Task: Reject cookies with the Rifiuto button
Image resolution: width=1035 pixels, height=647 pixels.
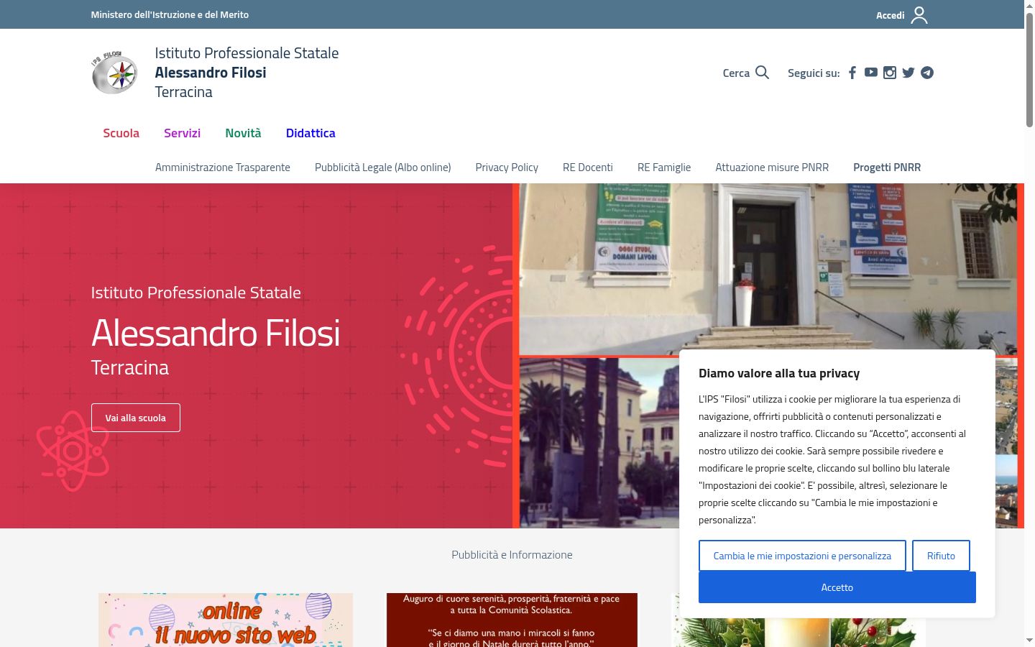Action: (x=941, y=556)
